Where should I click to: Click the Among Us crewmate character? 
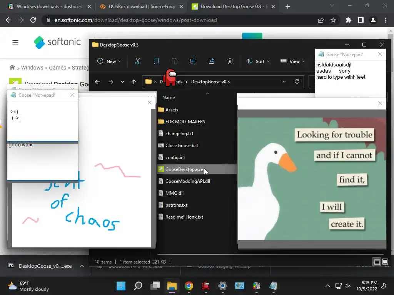pos(170,78)
